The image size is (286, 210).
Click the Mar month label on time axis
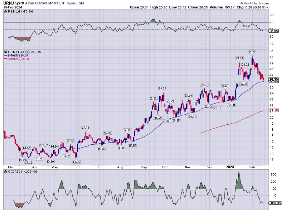click(11, 167)
